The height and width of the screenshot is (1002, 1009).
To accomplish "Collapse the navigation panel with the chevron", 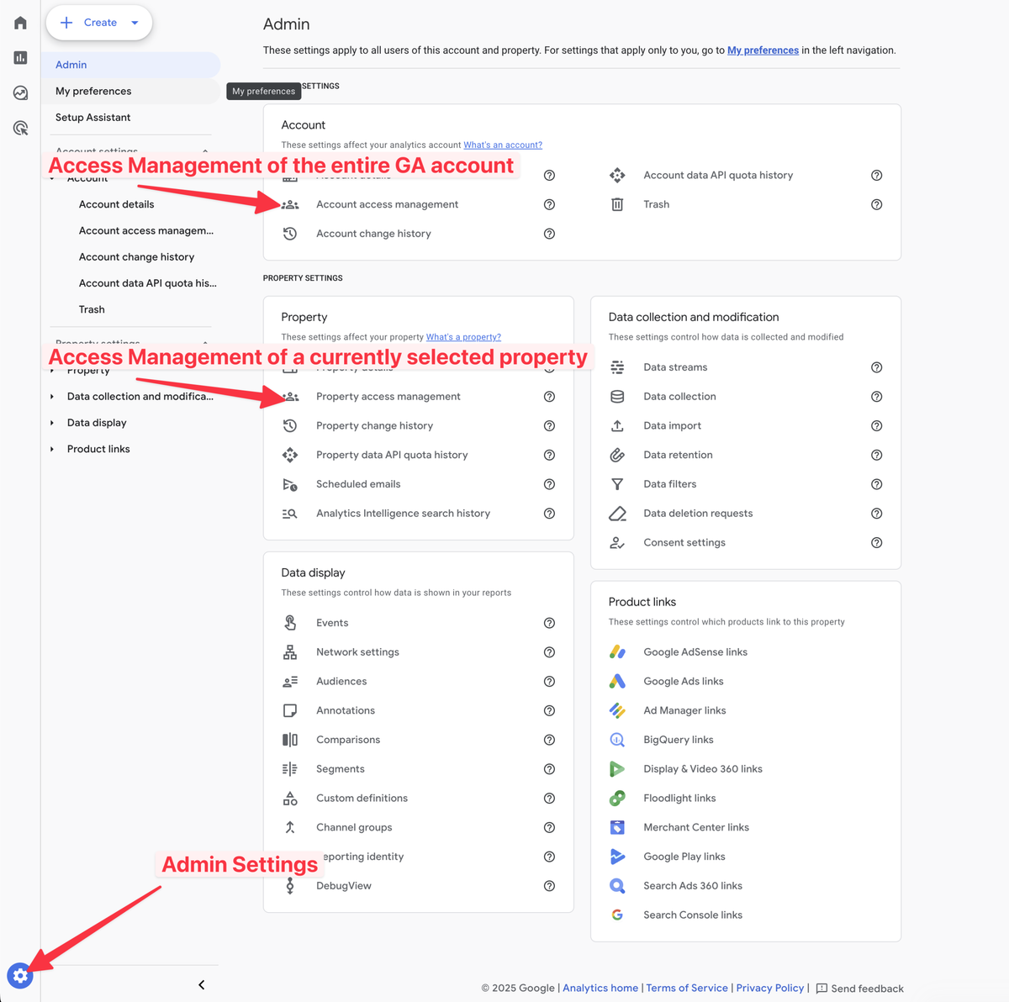I will 201,984.
